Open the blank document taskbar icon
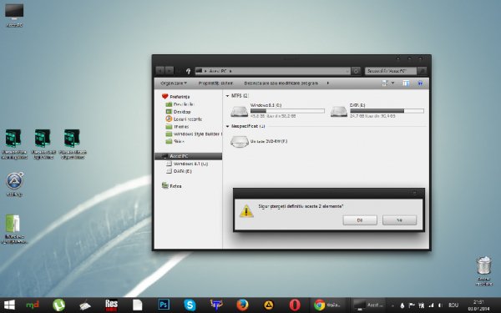The image size is (501, 313). (138, 305)
